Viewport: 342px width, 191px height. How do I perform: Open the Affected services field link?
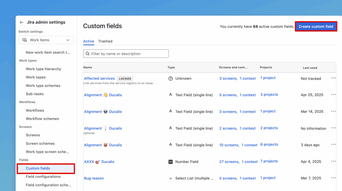pos(99,78)
